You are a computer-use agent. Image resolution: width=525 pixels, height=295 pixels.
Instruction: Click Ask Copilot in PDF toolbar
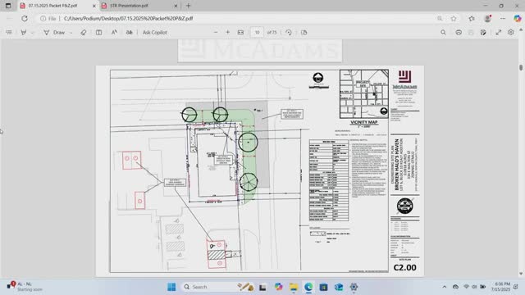coord(155,33)
